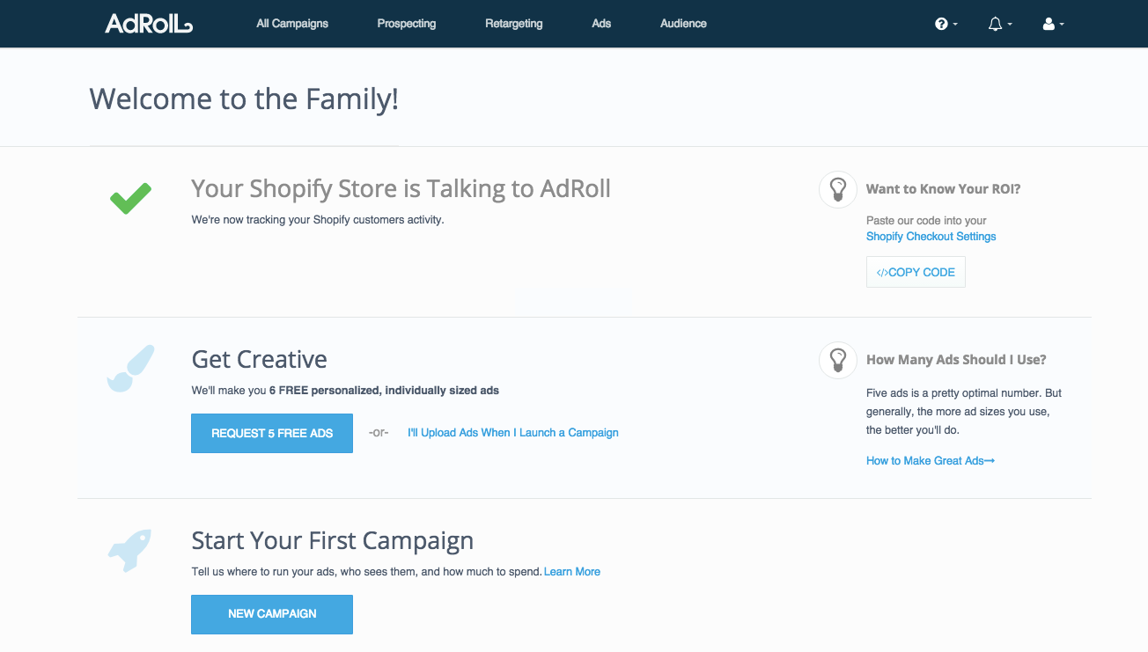Open the Audience section
Screen dimensions: 1148x652
(683, 24)
